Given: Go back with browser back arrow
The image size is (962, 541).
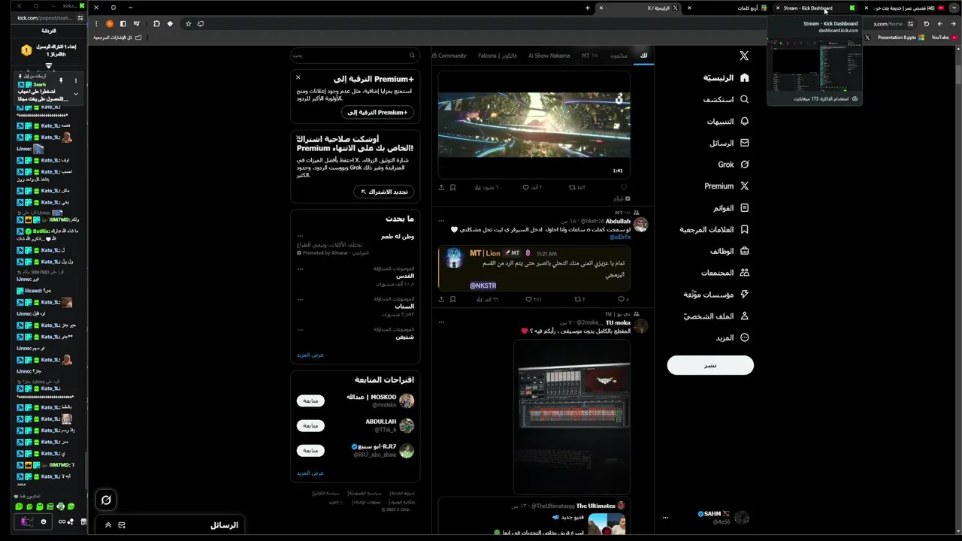Looking at the screenshot, I should 953,23.
